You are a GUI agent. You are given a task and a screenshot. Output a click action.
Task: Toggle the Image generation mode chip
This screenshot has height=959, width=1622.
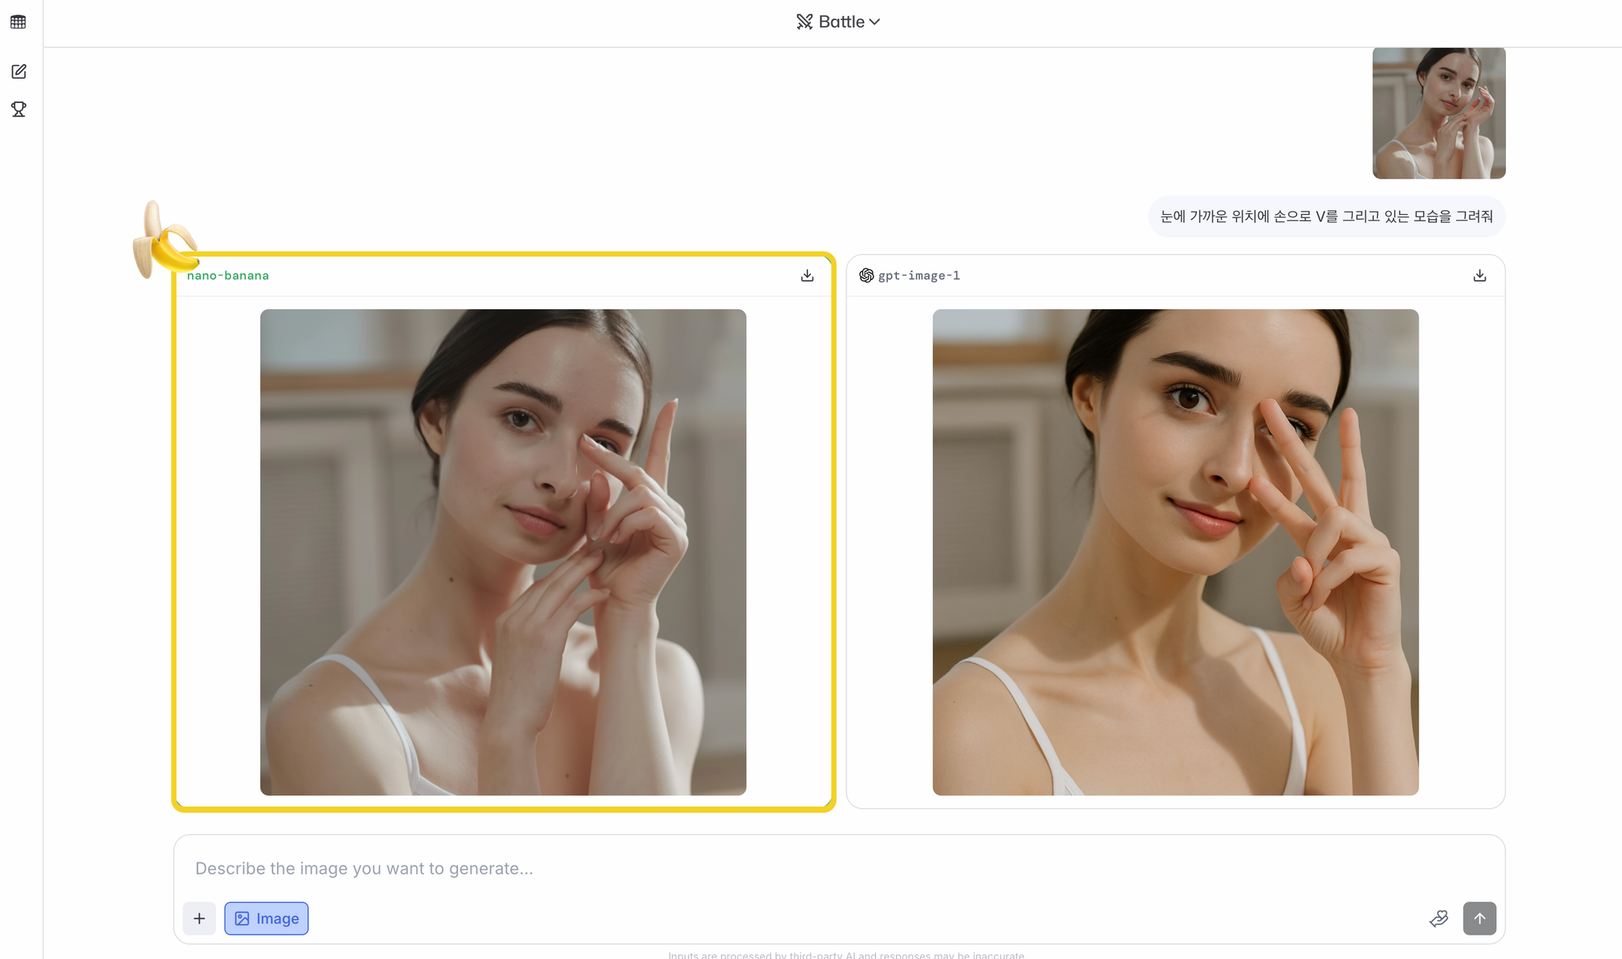coord(266,918)
